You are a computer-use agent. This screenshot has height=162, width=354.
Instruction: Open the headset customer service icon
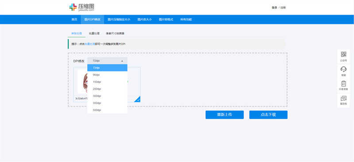[x=343, y=71]
